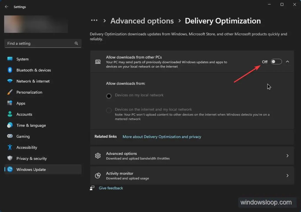Click Advanced options bandwidth throttles title
Image resolution: width=301 pixels, height=212 pixels.
pos(121,153)
